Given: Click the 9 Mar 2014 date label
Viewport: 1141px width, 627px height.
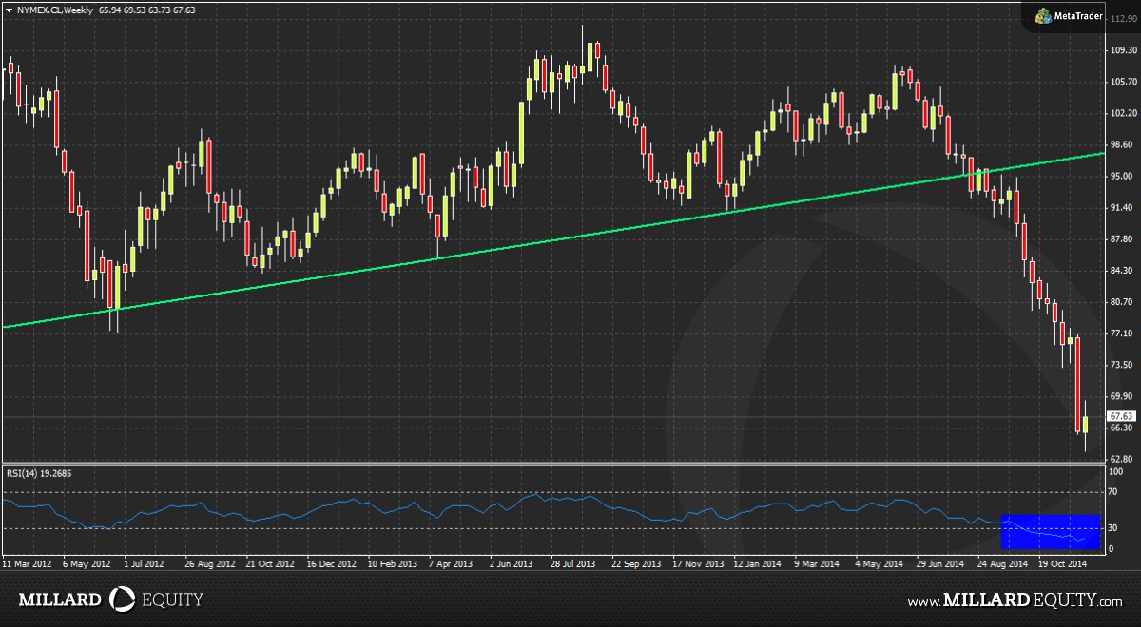Looking at the screenshot, I should coord(817,563).
